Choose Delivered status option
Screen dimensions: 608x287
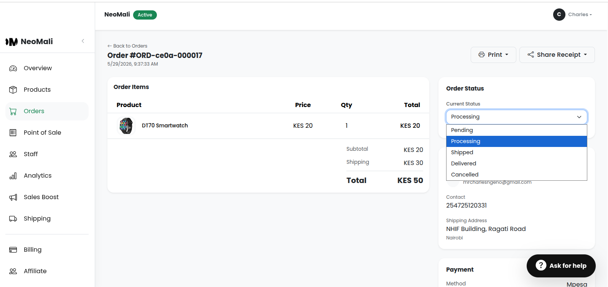click(x=516, y=163)
